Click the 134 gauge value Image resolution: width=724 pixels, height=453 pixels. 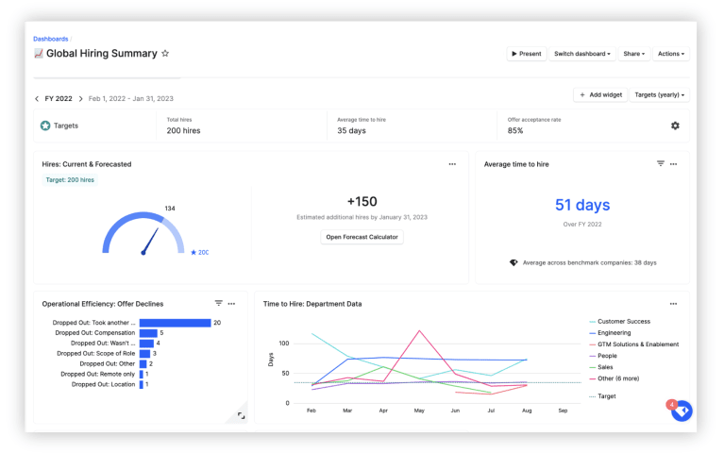point(170,209)
